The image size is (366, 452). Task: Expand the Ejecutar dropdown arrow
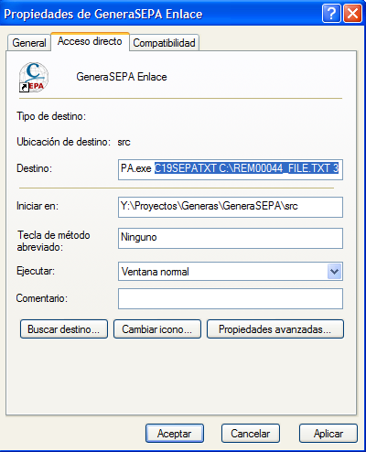pyautogui.click(x=334, y=272)
